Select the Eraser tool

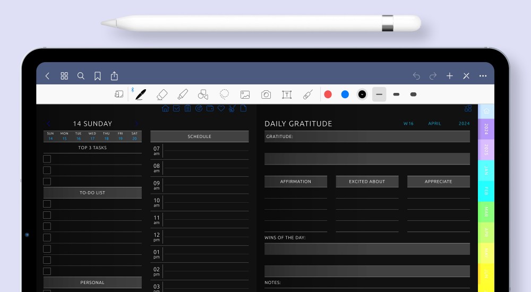coord(162,95)
